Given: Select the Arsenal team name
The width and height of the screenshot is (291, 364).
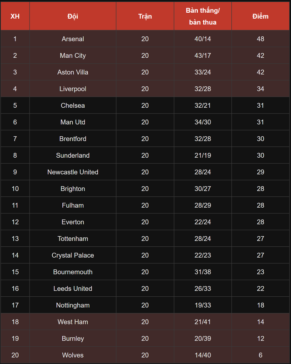Looking at the screenshot, I should pyautogui.click(x=73, y=39).
